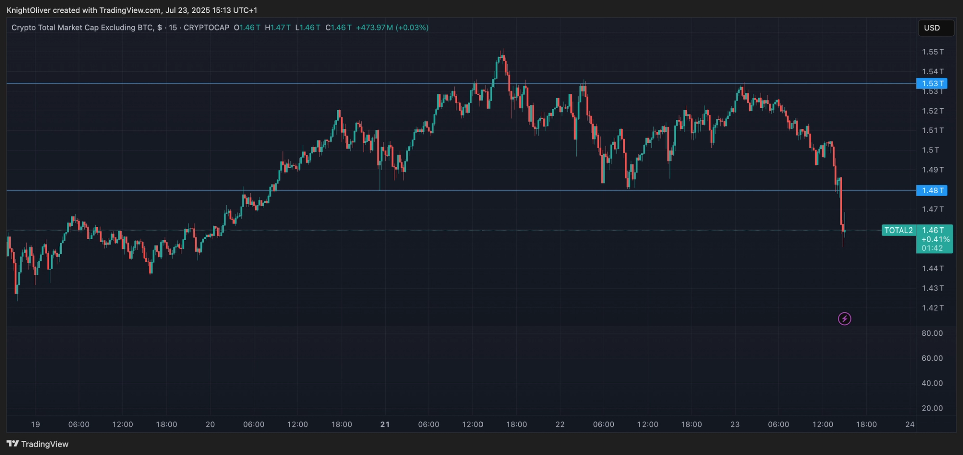963x455 pixels.
Task: Click the bold 21 date on time axis
Action: 385,424
